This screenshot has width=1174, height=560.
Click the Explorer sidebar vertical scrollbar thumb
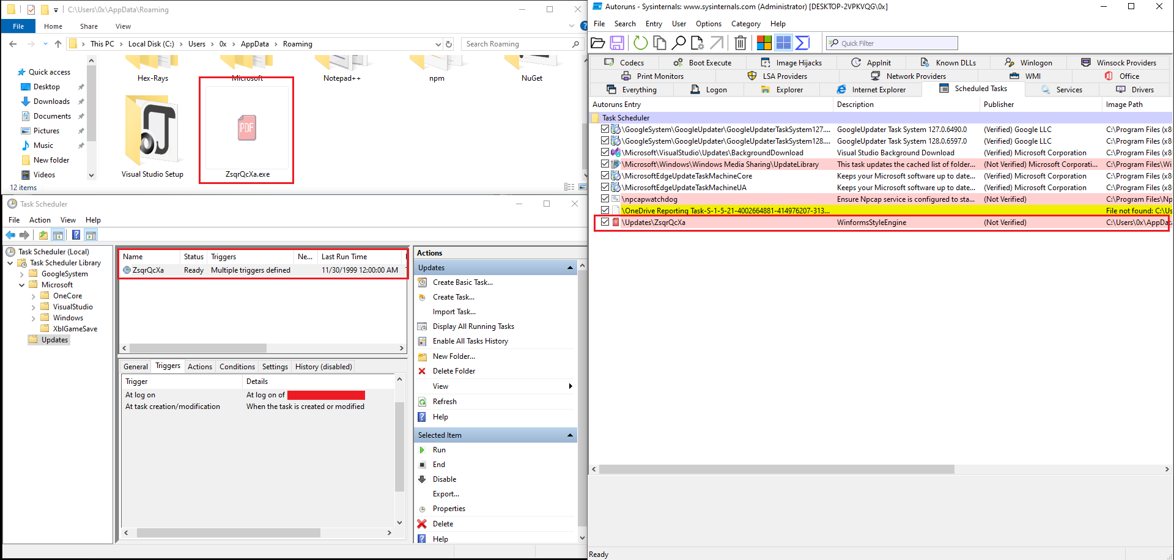(91, 104)
